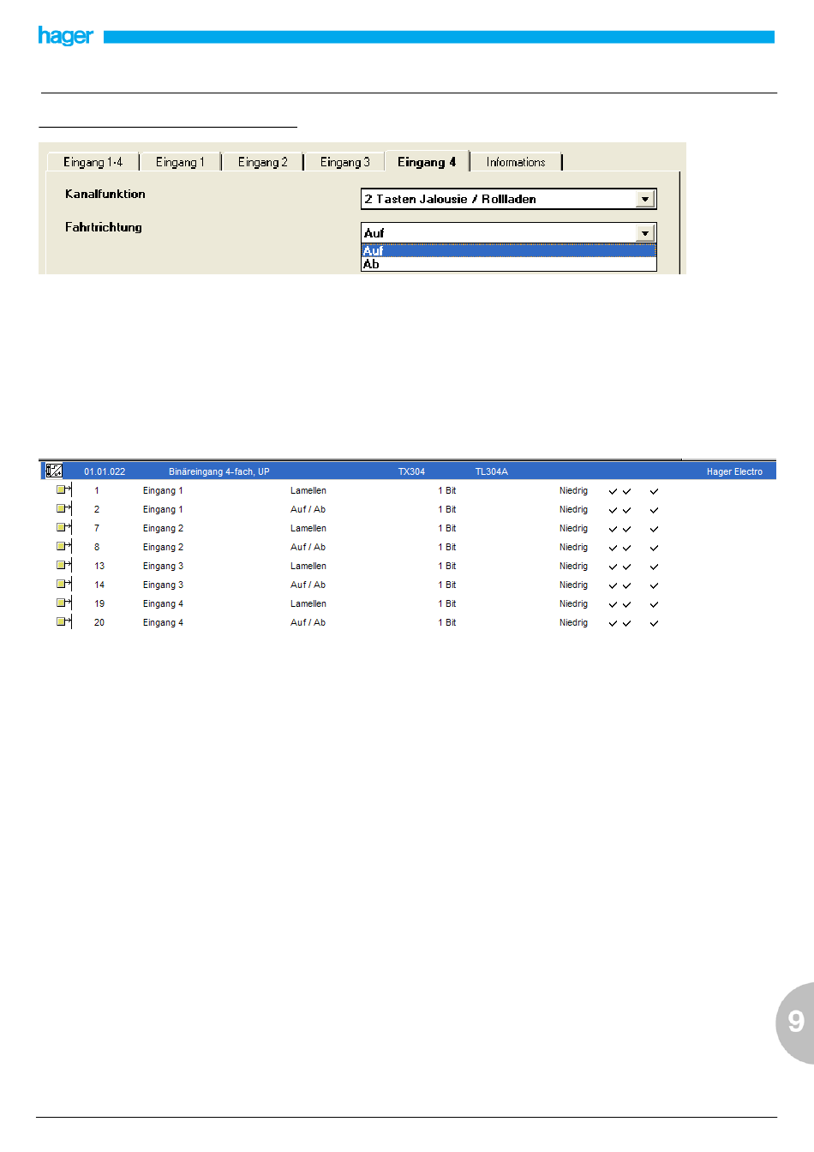The height and width of the screenshot is (1152, 814).
Task: Open the Fahrtrichtung dropdown arrow
Action: coord(645,233)
